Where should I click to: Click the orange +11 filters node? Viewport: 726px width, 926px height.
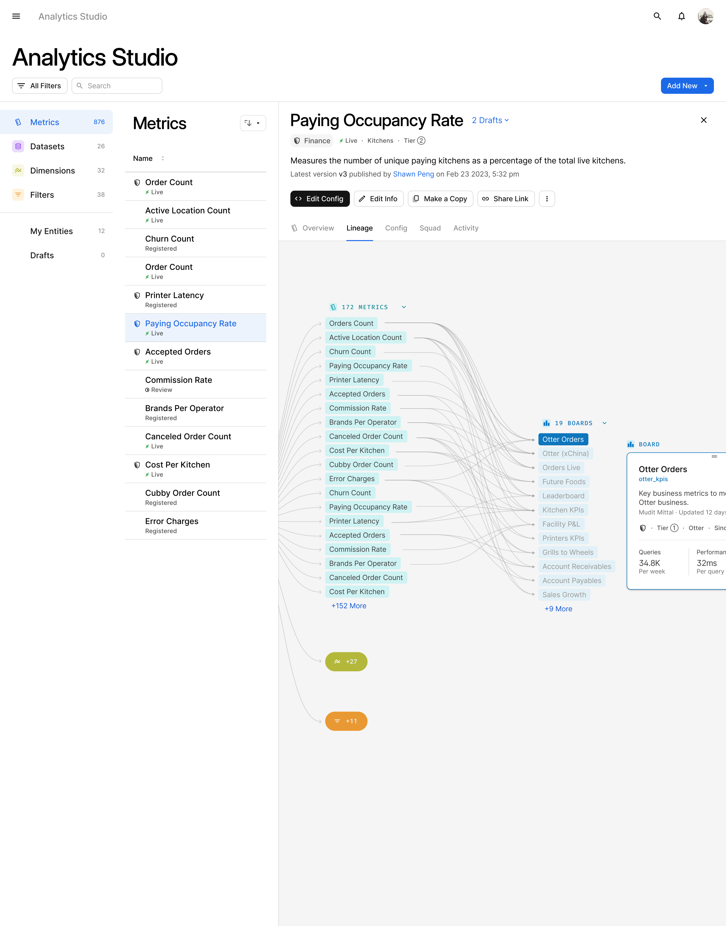pos(346,721)
